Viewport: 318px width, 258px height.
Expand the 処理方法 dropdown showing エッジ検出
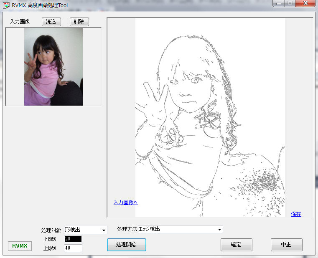[x=169, y=229]
